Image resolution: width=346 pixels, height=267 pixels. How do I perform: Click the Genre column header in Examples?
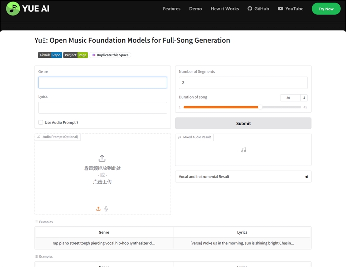104,232
